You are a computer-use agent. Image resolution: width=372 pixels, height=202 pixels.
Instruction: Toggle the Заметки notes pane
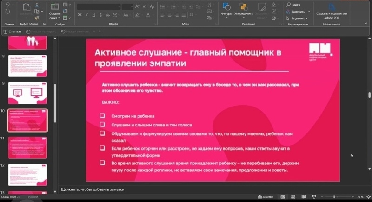pos(265,197)
